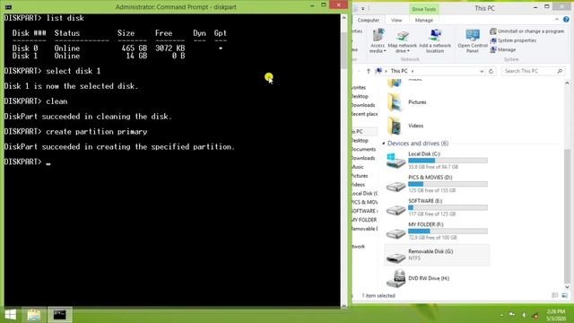Select the Videos folder in This PC
Image resolution: width=574 pixels, height=323 pixels.
(x=405, y=126)
